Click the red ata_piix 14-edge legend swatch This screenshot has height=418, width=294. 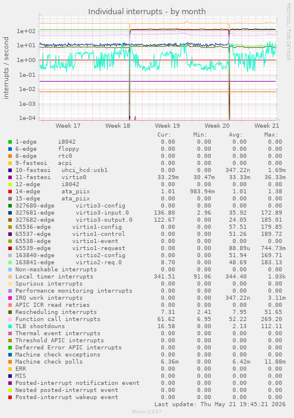(10, 192)
